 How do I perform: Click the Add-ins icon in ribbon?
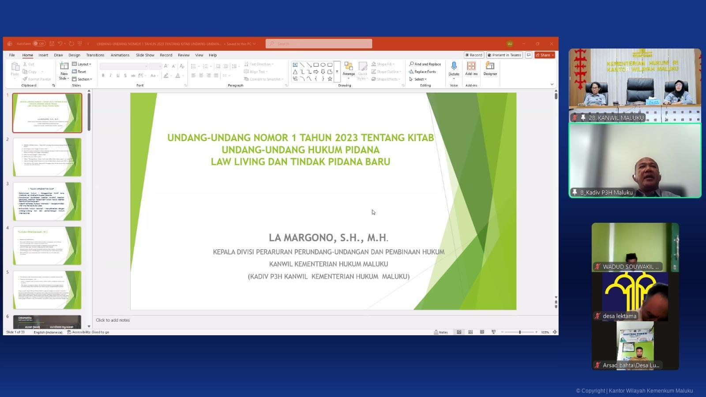tap(471, 66)
